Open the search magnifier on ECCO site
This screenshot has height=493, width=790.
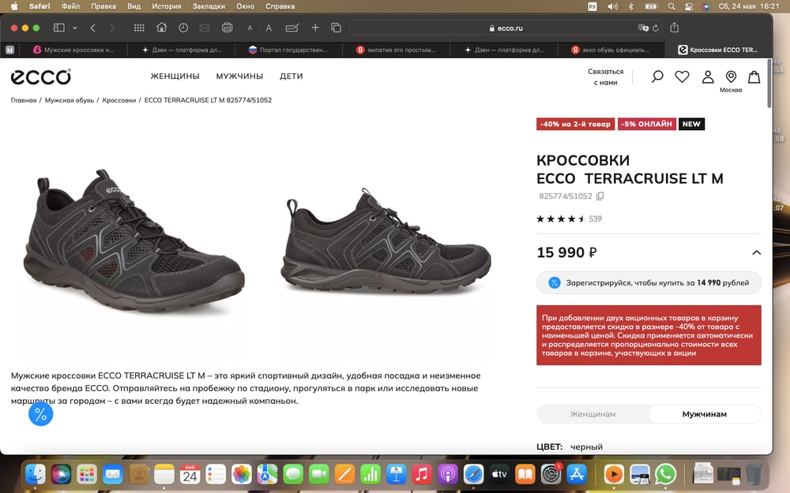coord(656,77)
